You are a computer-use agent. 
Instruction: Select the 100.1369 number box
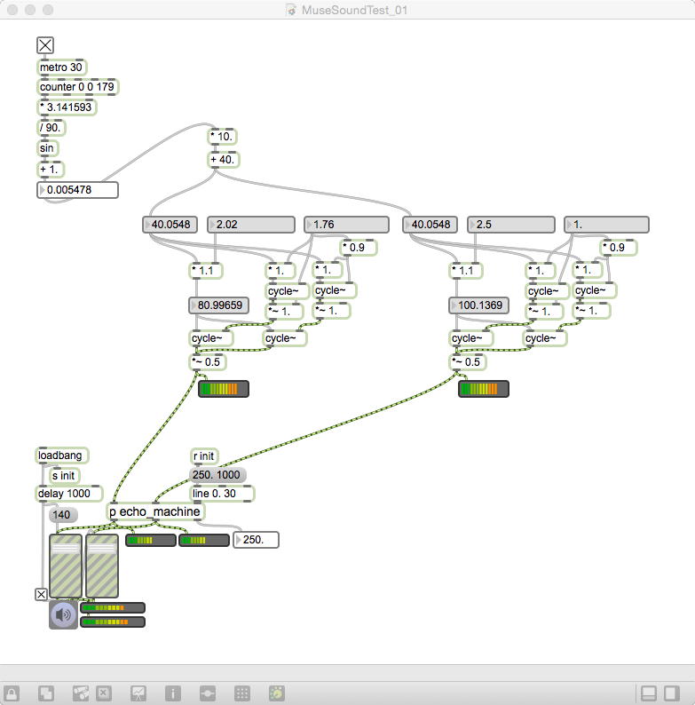[478, 305]
